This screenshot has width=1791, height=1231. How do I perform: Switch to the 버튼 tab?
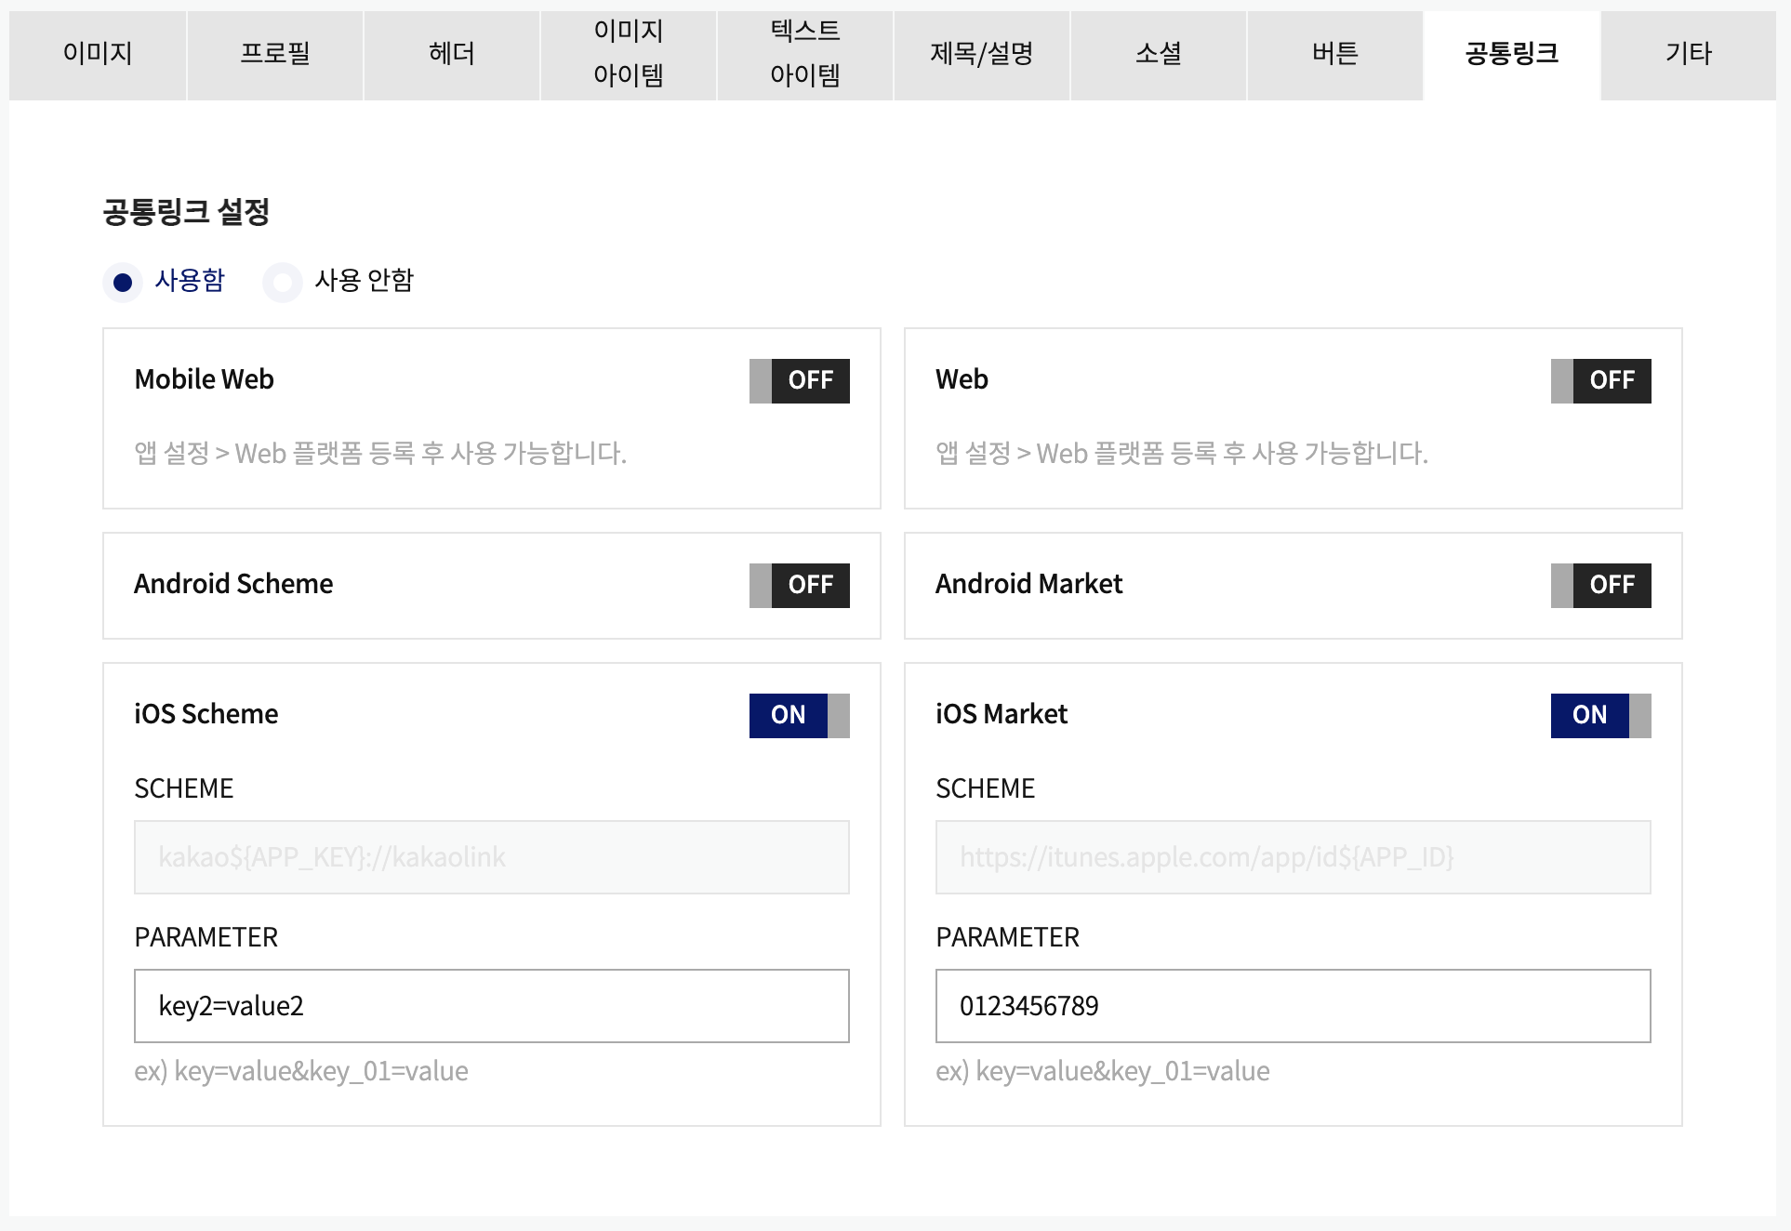coord(1334,54)
